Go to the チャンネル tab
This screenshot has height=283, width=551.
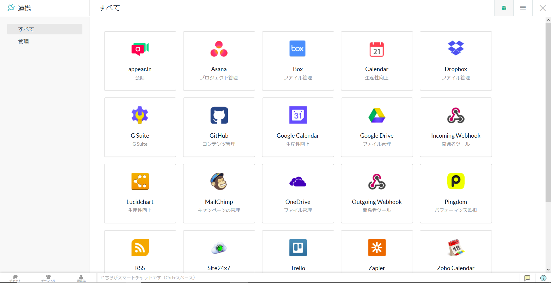point(48,278)
